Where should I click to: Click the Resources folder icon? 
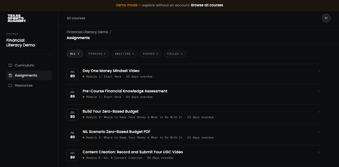click(x=10, y=85)
